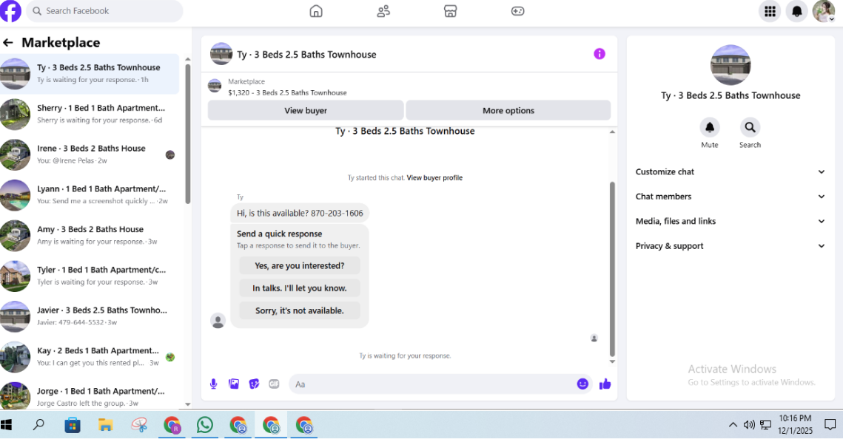Open the Facebook apps menu grid icon
This screenshot has width=843, height=439.
[770, 11]
